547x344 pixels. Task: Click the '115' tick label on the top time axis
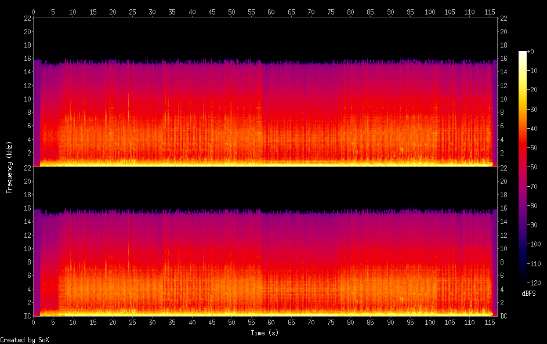[490, 12]
